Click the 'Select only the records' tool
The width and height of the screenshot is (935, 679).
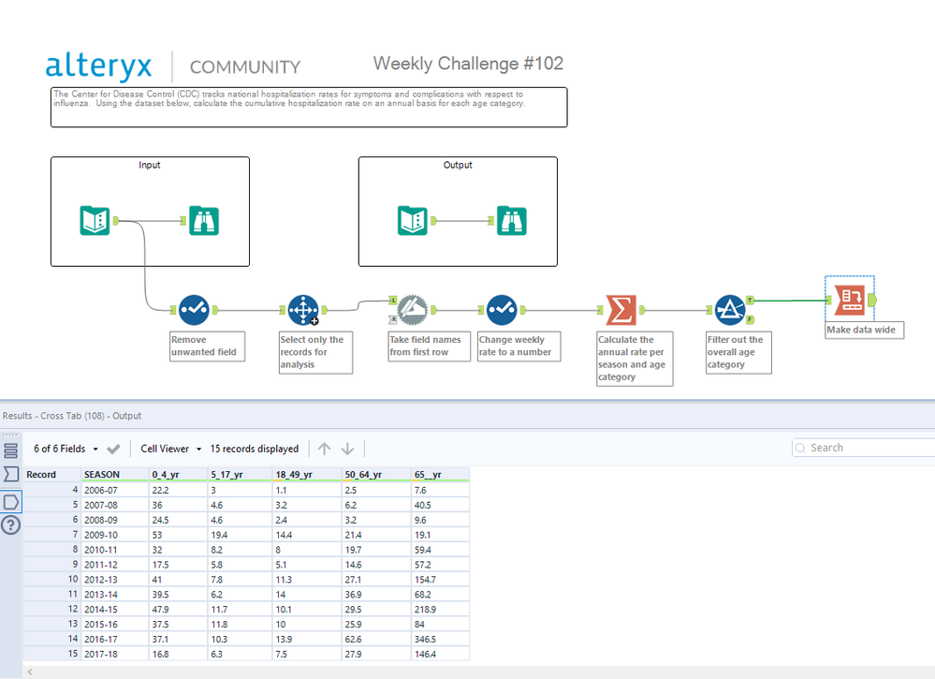click(303, 310)
